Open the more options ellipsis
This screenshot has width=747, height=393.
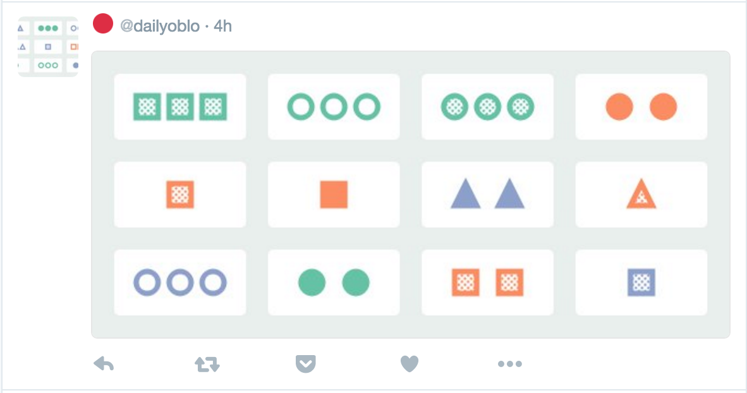point(510,364)
